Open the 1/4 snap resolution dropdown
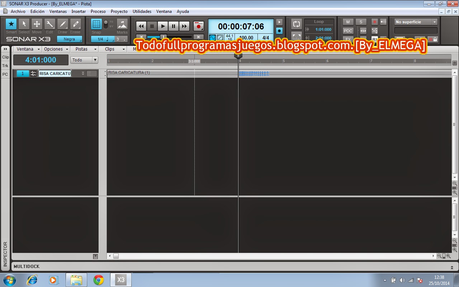The width and height of the screenshot is (459, 287). [103, 39]
